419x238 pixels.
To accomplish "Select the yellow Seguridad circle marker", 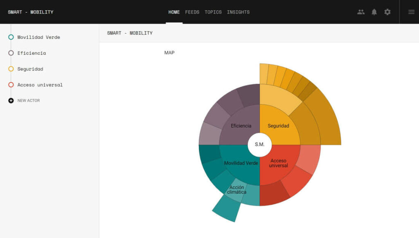I will tap(11, 69).
